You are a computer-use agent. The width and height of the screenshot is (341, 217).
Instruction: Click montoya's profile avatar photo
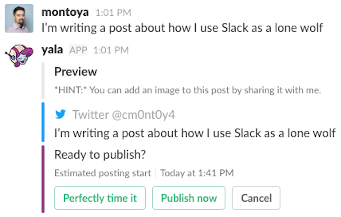[x=19, y=18]
